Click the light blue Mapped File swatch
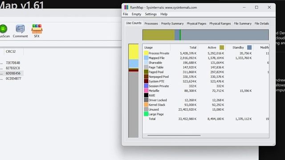The height and width of the screenshot is (160, 285). [146, 58]
